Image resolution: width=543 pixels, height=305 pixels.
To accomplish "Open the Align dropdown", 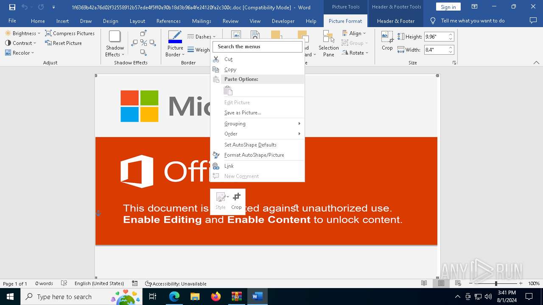I will (x=354, y=33).
